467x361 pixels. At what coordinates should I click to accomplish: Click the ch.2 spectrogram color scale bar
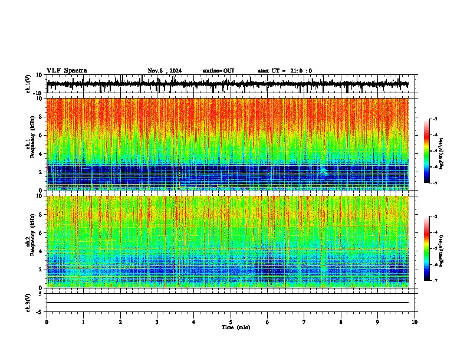426,248
